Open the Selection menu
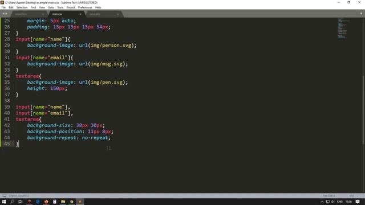365x205 pixels. click(22, 7)
